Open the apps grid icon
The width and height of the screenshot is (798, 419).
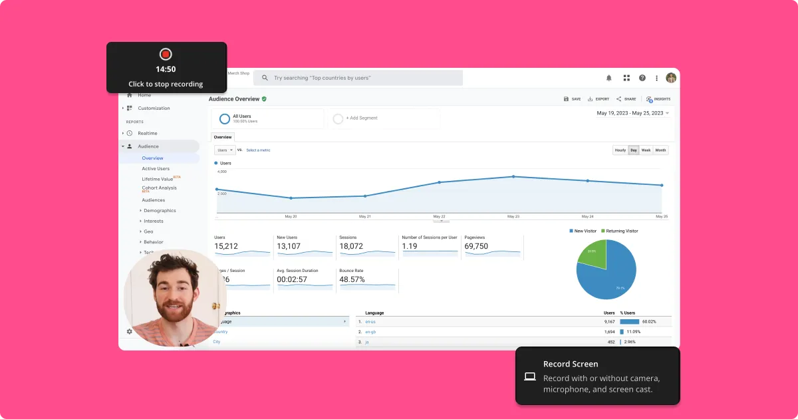coord(626,78)
